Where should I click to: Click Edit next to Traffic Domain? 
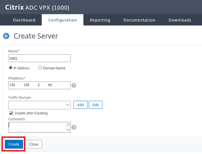pyautogui.click(x=96, y=105)
